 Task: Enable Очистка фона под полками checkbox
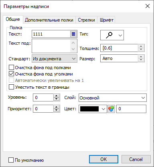pos(11,68)
